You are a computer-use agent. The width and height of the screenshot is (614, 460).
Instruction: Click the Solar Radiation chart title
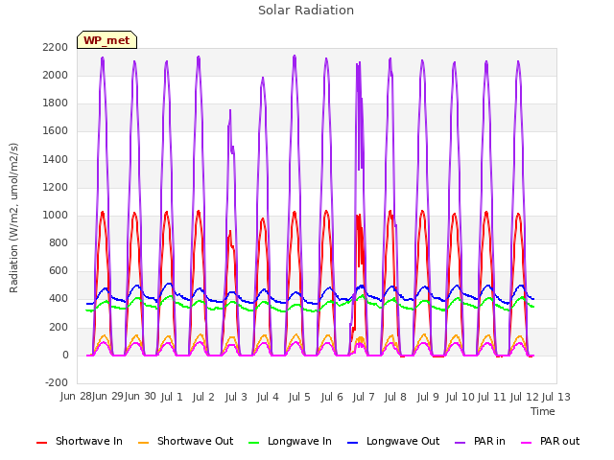(x=306, y=11)
